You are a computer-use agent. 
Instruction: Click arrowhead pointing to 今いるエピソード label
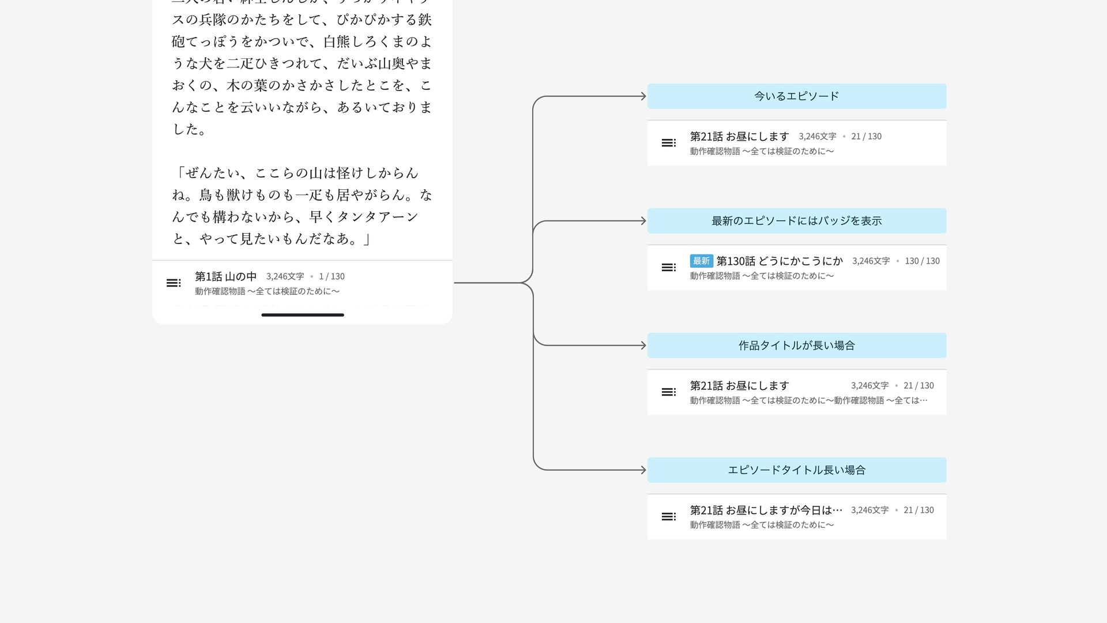pos(643,96)
